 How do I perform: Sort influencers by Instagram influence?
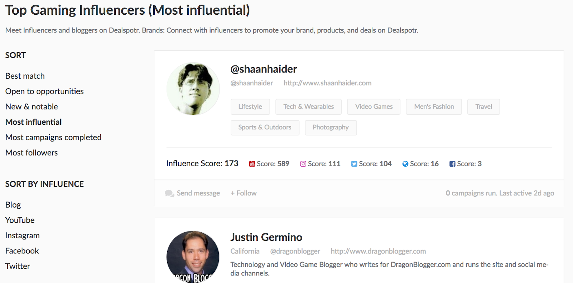pos(23,235)
